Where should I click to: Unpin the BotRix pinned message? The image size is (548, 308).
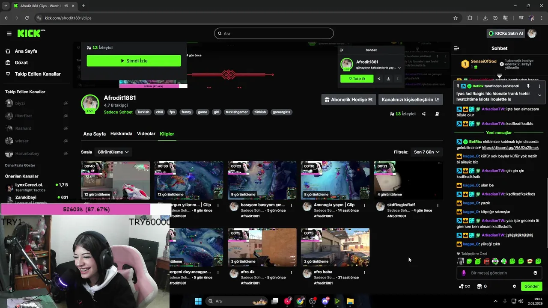[x=528, y=86]
